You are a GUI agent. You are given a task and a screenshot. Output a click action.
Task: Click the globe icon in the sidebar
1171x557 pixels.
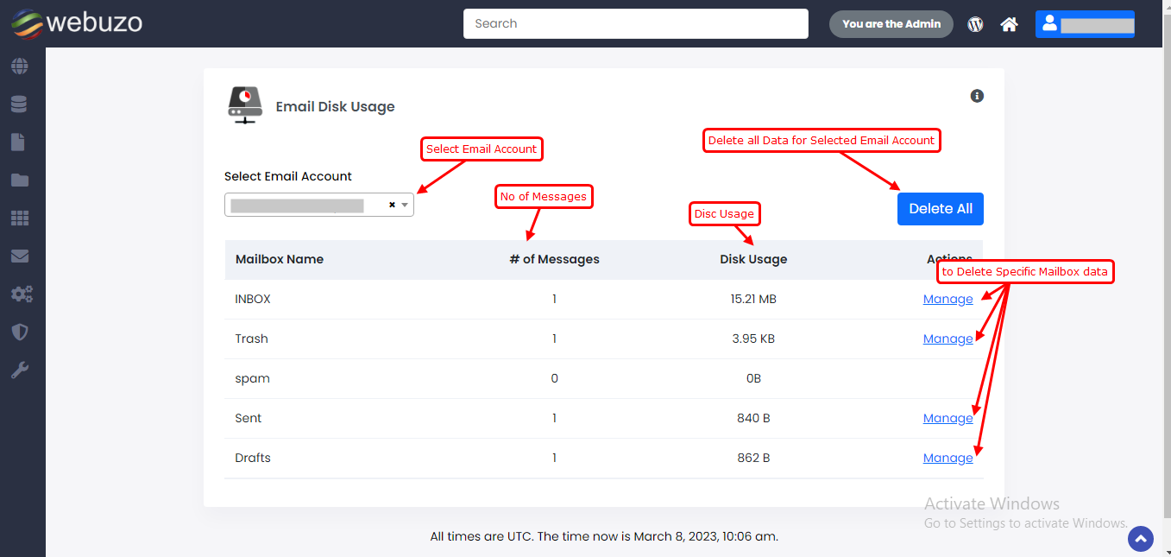tap(19, 66)
